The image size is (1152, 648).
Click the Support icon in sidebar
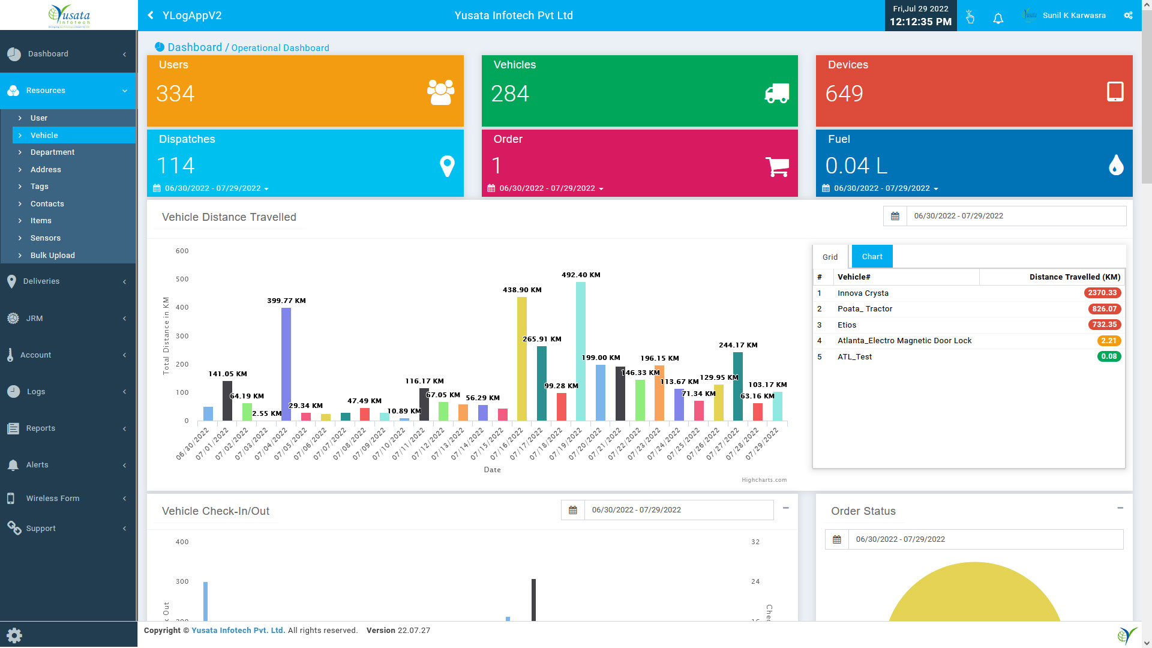coord(14,528)
